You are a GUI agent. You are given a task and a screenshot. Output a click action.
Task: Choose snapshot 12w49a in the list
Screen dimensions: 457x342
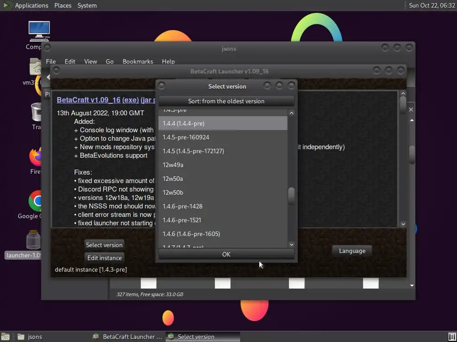click(x=223, y=165)
